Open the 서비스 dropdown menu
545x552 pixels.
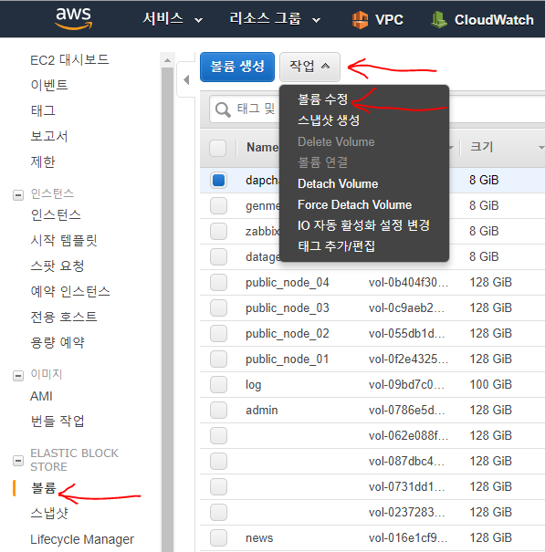(x=173, y=19)
